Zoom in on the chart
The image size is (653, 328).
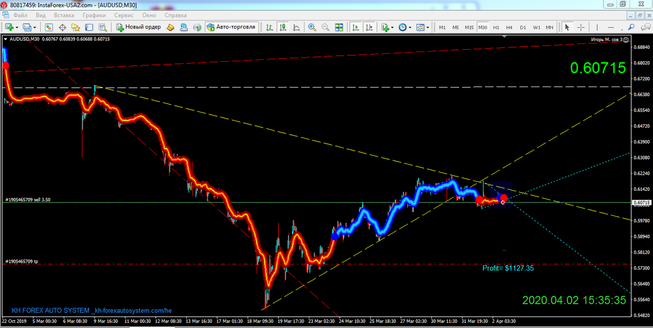(312, 27)
